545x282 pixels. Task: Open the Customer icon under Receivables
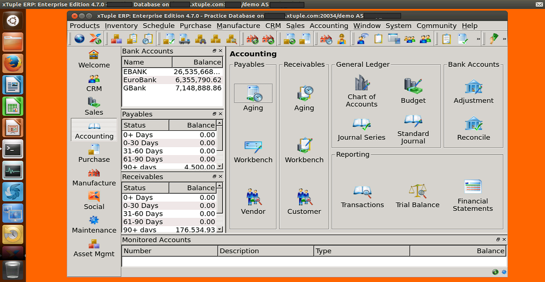tap(304, 202)
